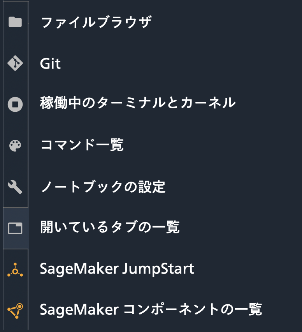Open the SageMaker JumpStart icon
Screen dimensions: 302x332
[16, 269]
